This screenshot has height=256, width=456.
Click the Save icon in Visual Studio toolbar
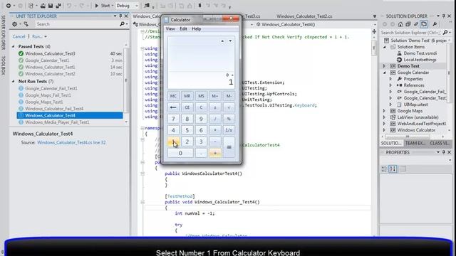coord(51,6)
